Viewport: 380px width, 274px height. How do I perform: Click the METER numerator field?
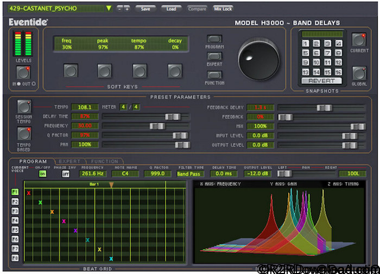click(123, 107)
